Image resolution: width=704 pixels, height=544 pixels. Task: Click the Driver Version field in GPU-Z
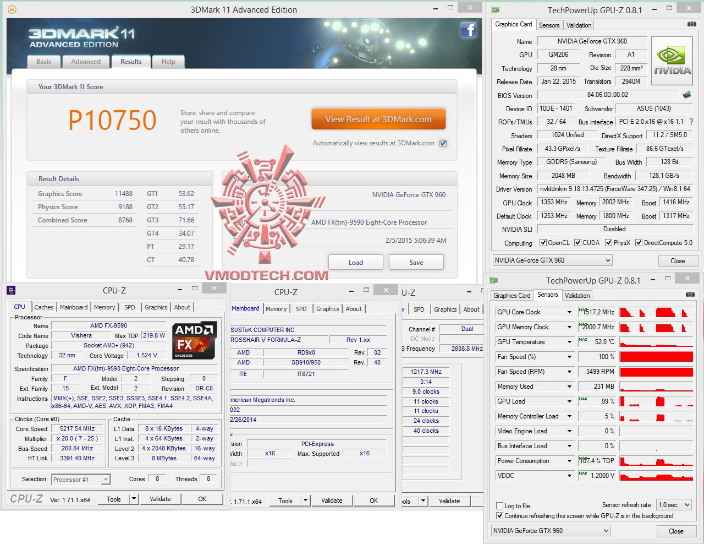pyautogui.click(x=615, y=189)
